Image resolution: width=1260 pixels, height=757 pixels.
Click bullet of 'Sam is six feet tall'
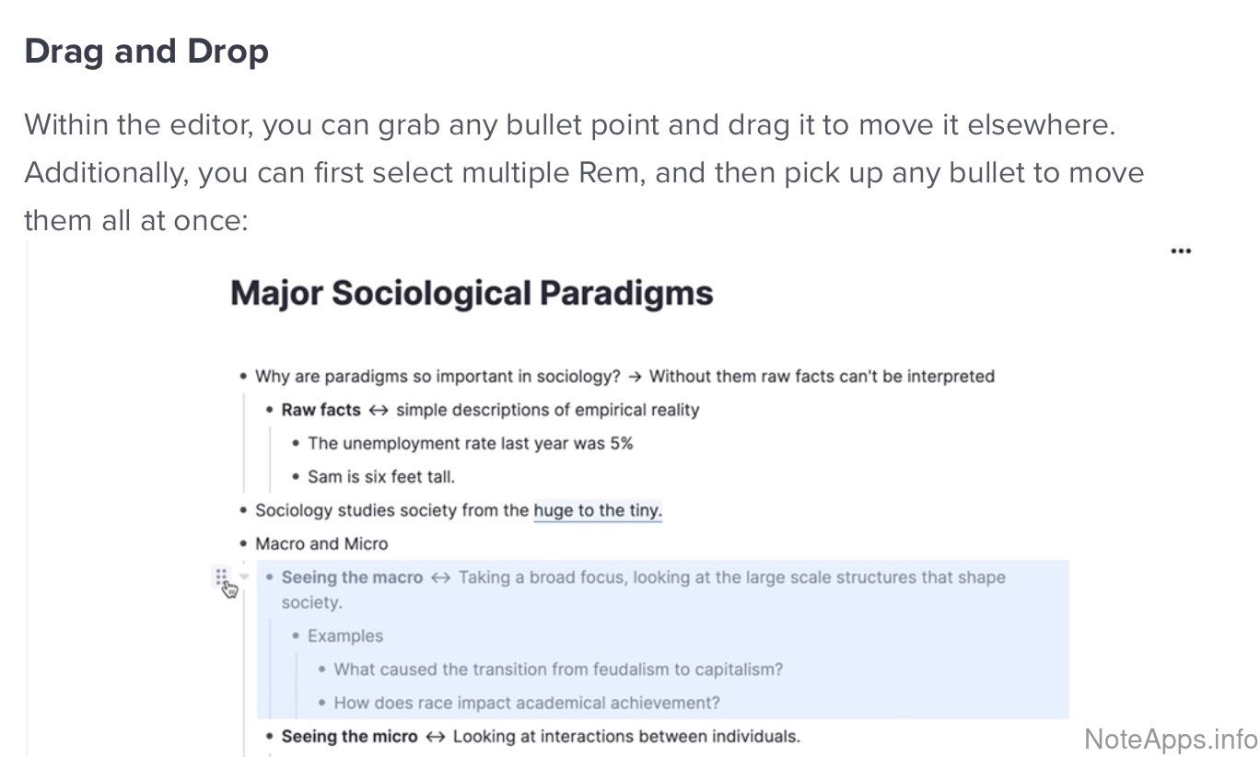coord(296,477)
